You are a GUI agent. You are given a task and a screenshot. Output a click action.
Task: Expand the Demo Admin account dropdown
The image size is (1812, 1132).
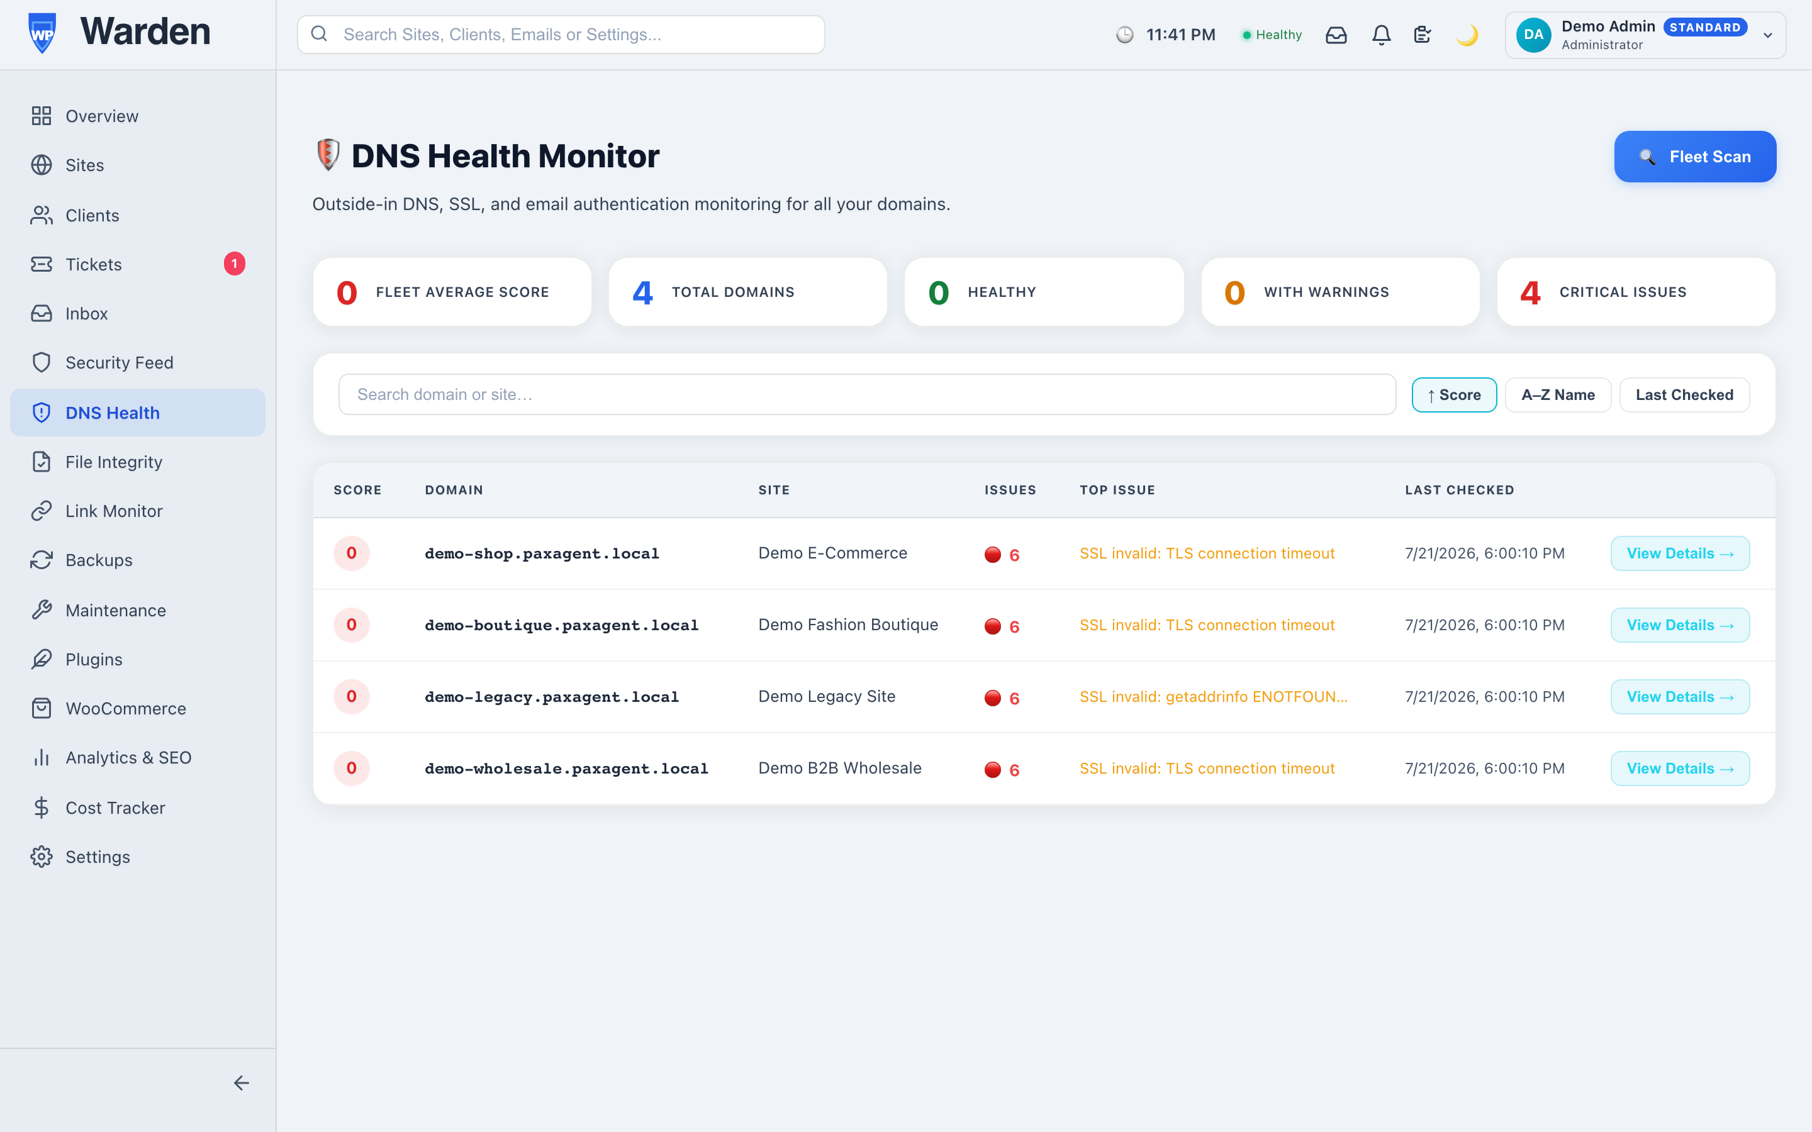coord(1768,35)
